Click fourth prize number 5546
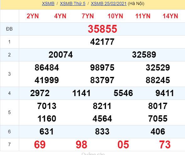This screenshot has height=155, width=185. (x=123, y=93)
